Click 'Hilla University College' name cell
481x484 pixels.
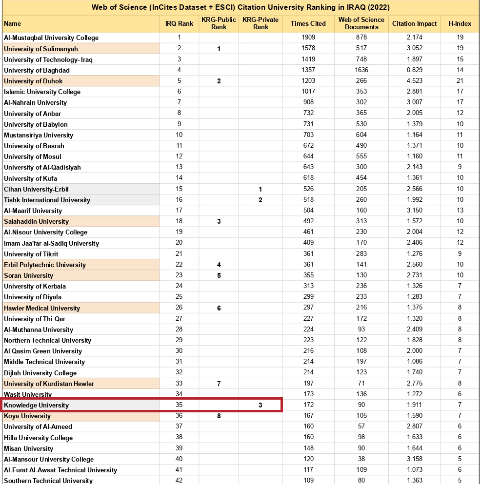coord(81,438)
